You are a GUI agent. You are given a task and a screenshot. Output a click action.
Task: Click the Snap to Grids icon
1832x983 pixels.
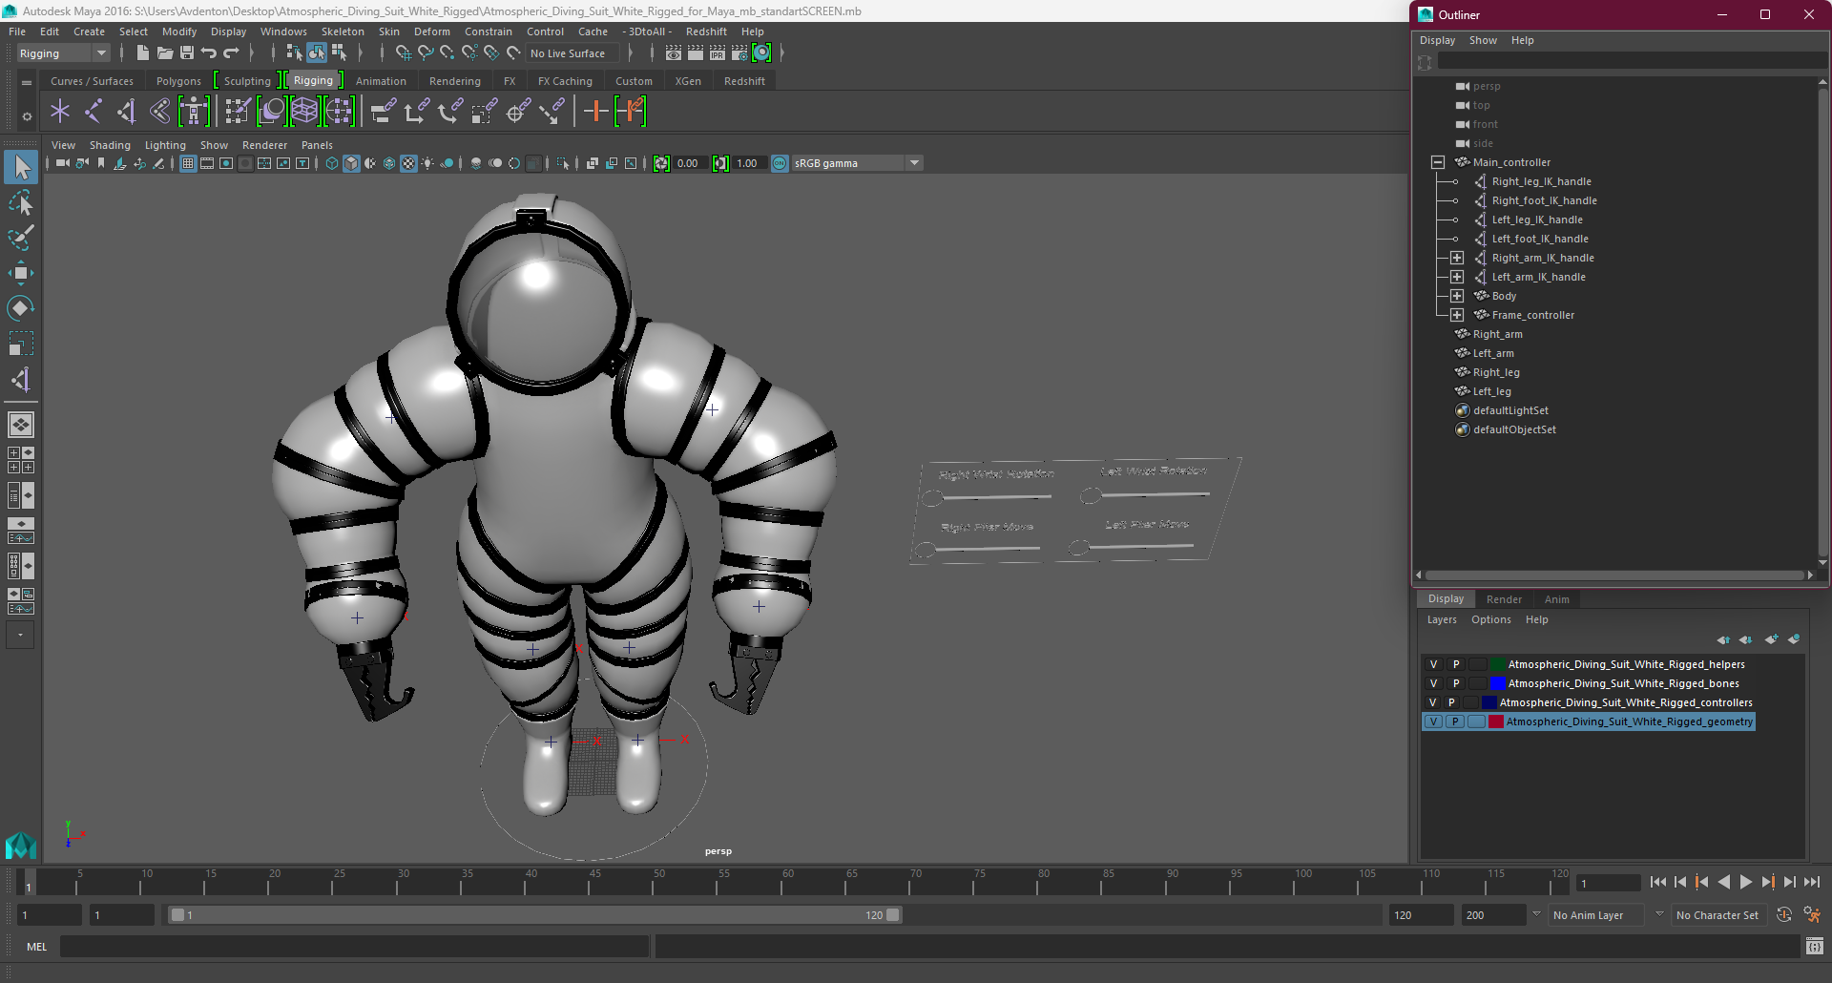[x=404, y=53]
